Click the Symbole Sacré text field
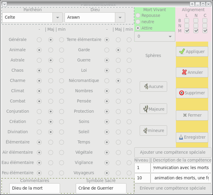This screenshot has height=195, width=213. (101, 188)
